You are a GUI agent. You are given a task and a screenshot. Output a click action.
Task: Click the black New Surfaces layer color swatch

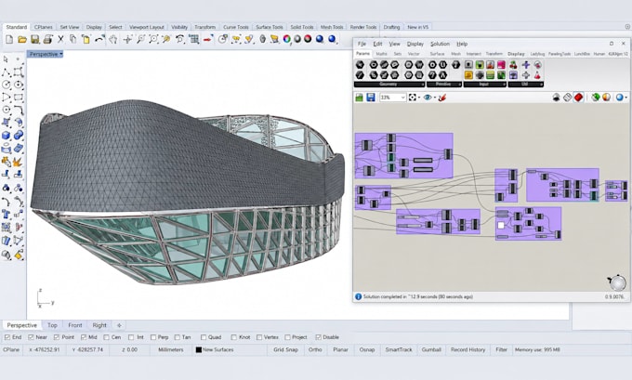pyautogui.click(x=198, y=349)
